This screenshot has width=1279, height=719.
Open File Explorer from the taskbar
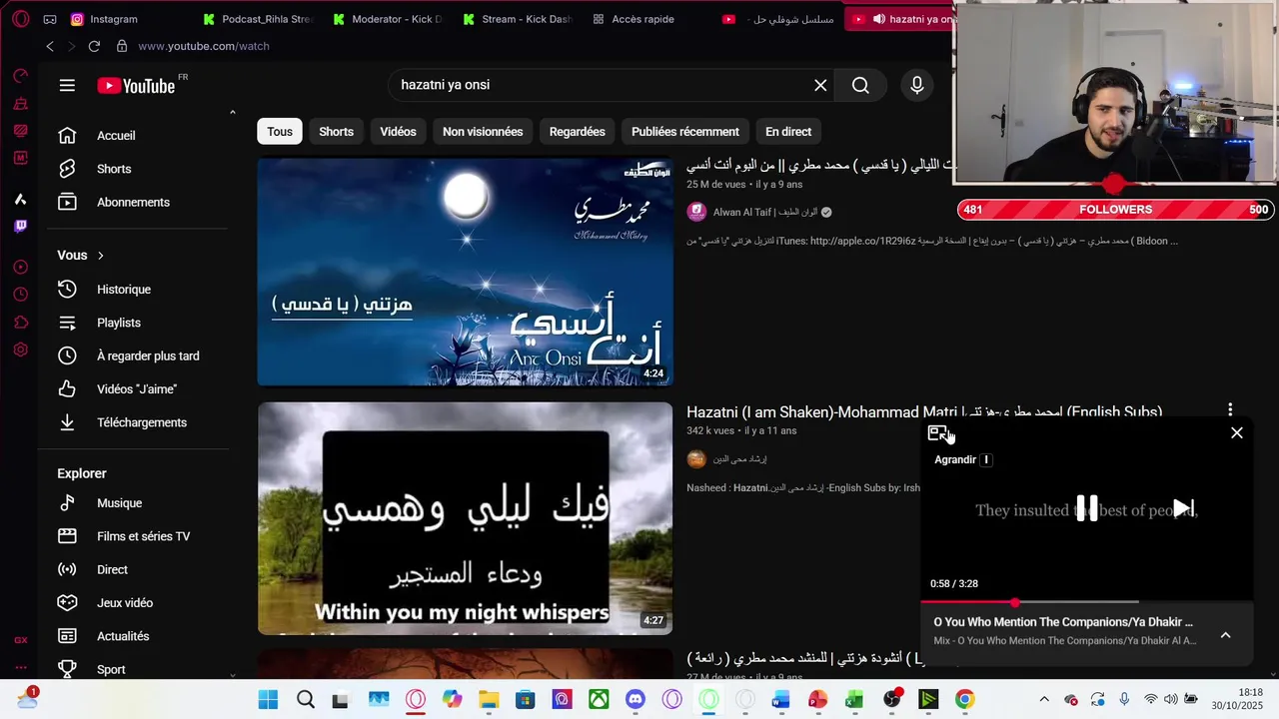coord(488,700)
